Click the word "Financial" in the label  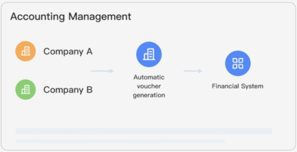[x=226, y=86]
